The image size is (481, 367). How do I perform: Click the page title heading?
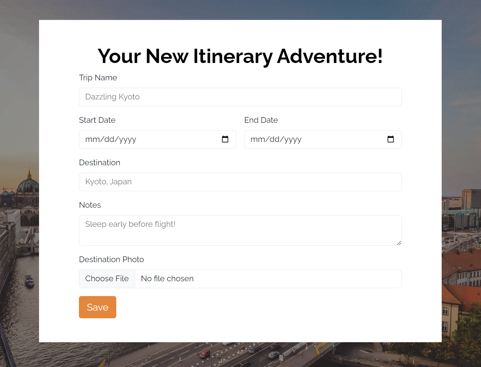click(240, 56)
